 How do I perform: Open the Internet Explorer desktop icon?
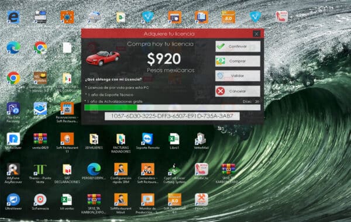tap(13, 17)
